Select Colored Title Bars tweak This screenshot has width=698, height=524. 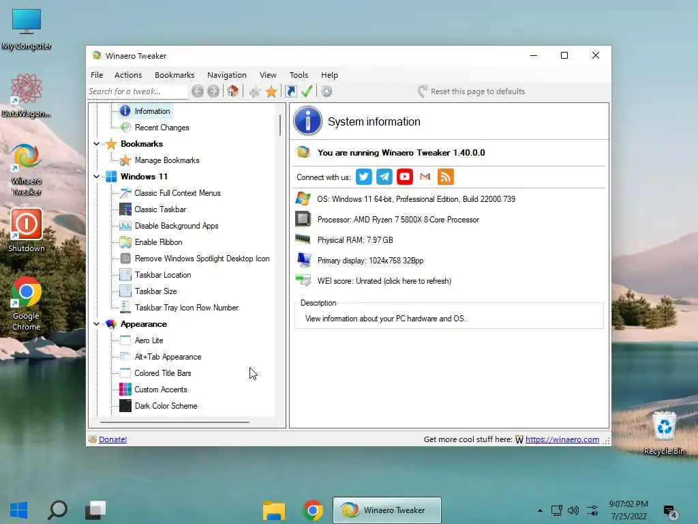tap(162, 373)
